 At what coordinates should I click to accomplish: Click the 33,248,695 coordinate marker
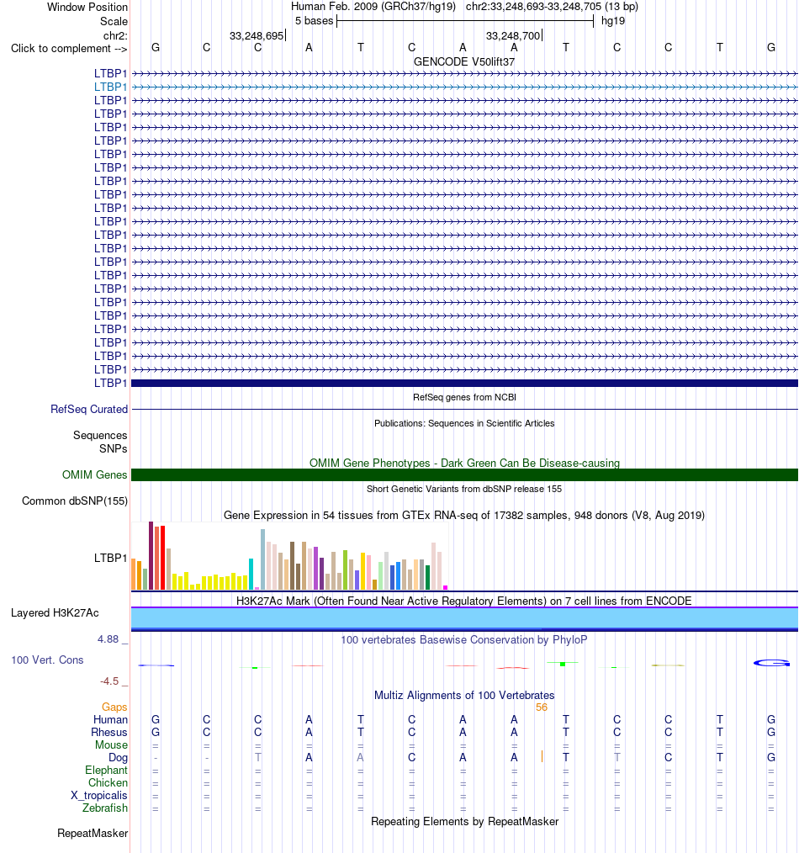click(x=257, y=35)
